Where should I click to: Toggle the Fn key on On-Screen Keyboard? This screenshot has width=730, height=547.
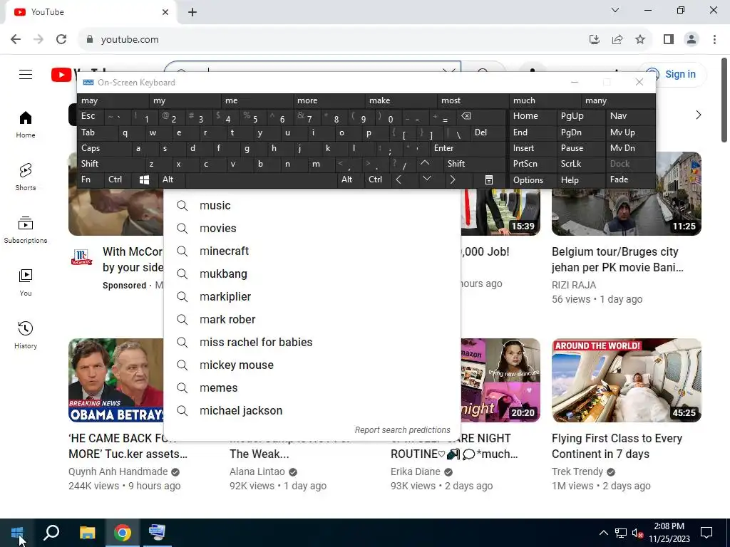(x=90, y=179)
